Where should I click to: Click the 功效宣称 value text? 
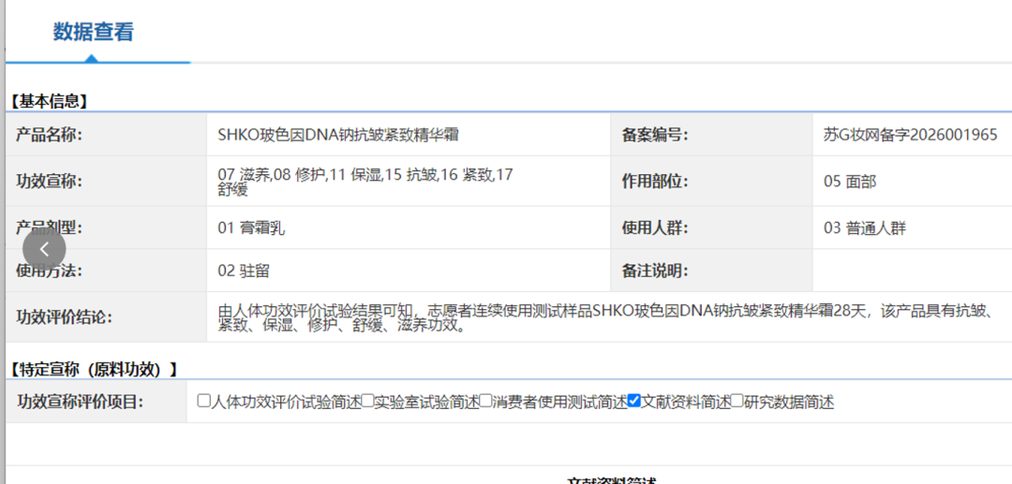366,182
